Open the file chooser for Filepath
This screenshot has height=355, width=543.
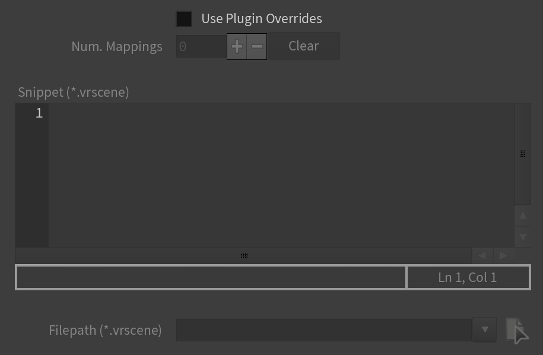coord(517,330)
